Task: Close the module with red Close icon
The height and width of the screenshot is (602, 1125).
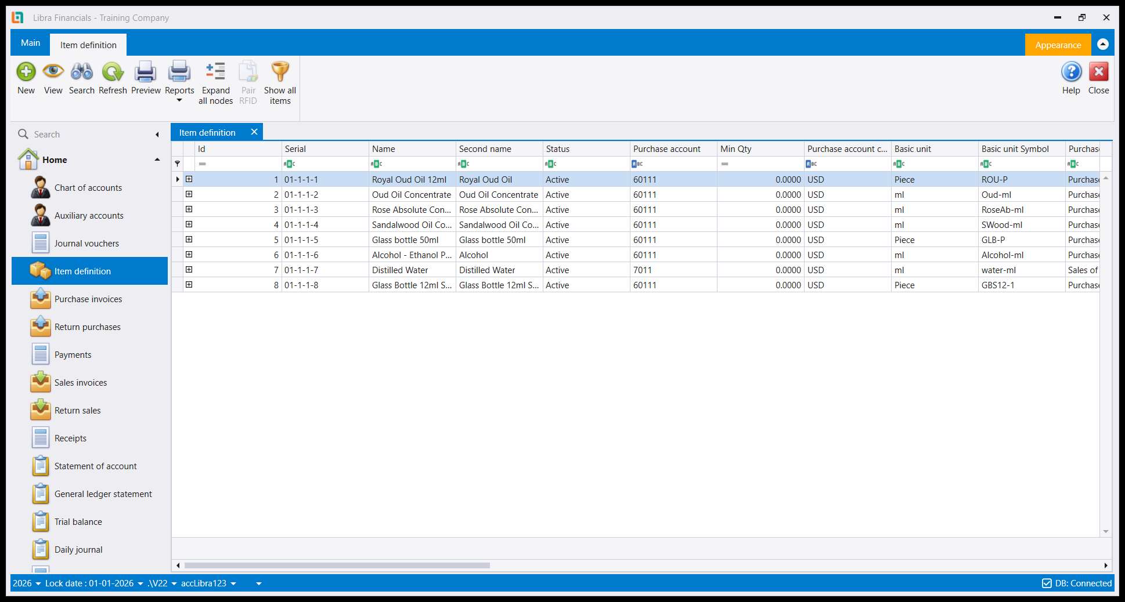Action: coord(1098,78)
